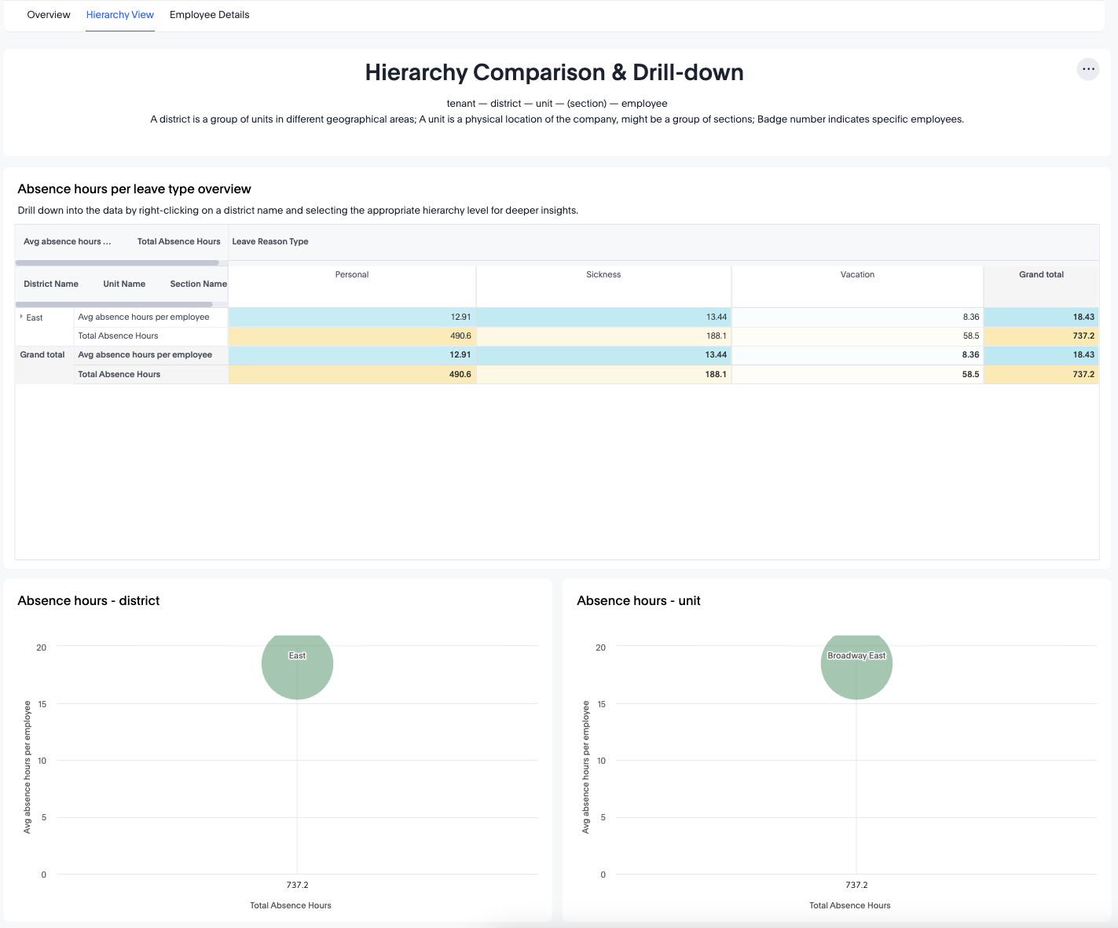Click the horizontal scrollbar below District Name

click(114, 304)
